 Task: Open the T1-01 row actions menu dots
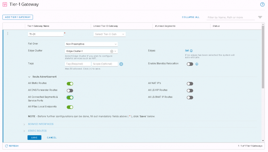(x=8, y=34)
